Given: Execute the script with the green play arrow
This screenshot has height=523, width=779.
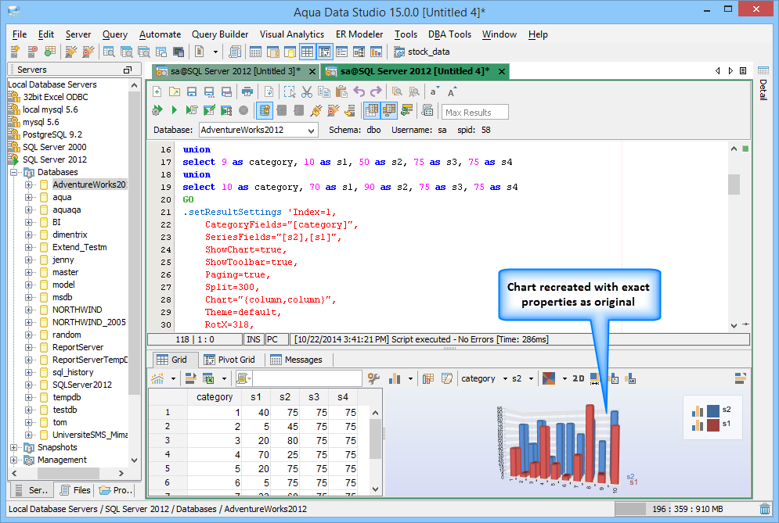Looking at the screenshot, I should [174, 110].
